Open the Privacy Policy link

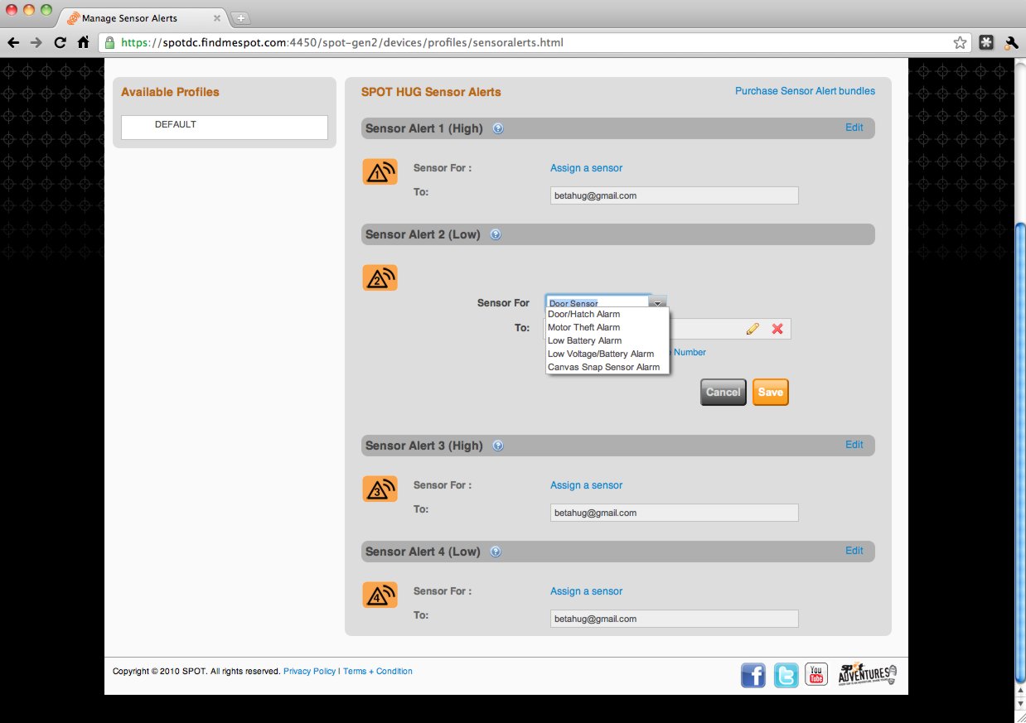309,671
